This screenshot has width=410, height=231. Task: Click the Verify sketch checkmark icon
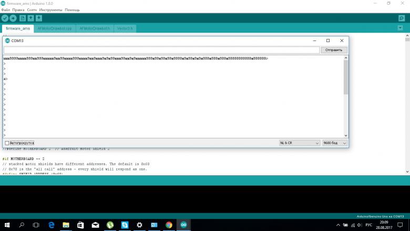pos(5,18)
